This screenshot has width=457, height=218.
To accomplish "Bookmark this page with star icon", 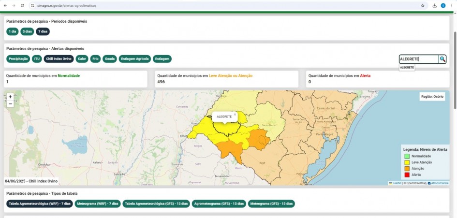I will pyautogui.click(x=423, y=5).
